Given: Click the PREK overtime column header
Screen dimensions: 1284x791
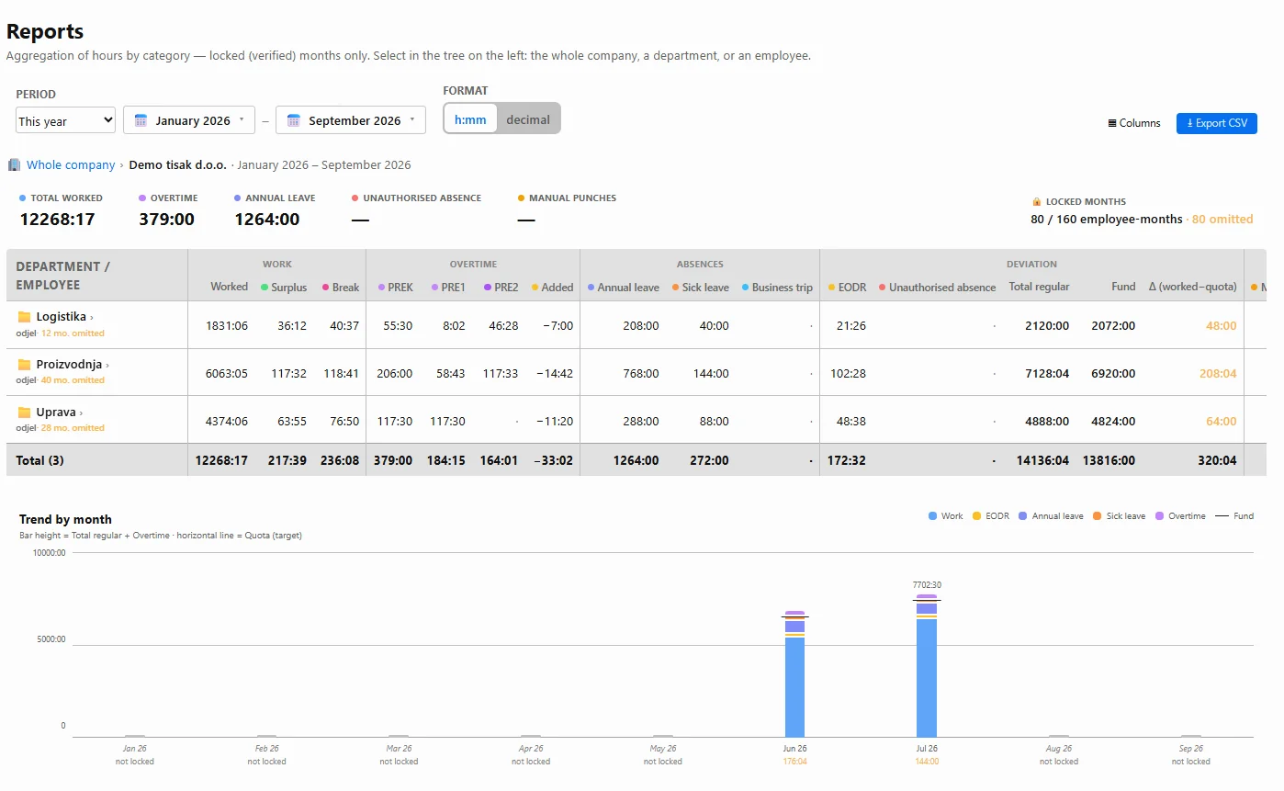Looking at the screenshot, I should [x=396, y=288].
